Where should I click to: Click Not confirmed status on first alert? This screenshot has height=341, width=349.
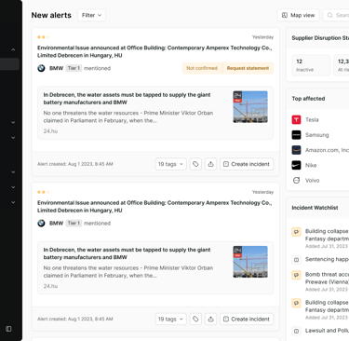pyautogui.click(x=202, y=68)
